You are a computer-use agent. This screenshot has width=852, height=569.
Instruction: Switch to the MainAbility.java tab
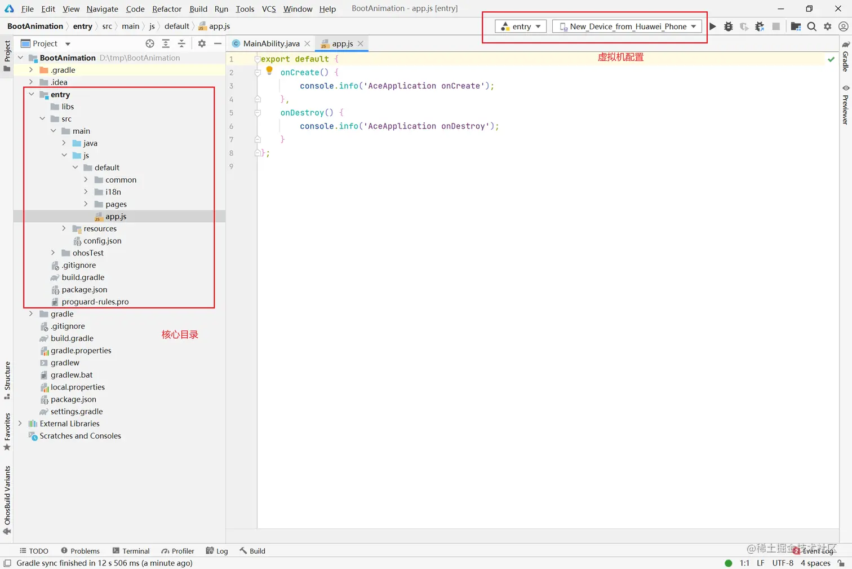tap(271, 43)
